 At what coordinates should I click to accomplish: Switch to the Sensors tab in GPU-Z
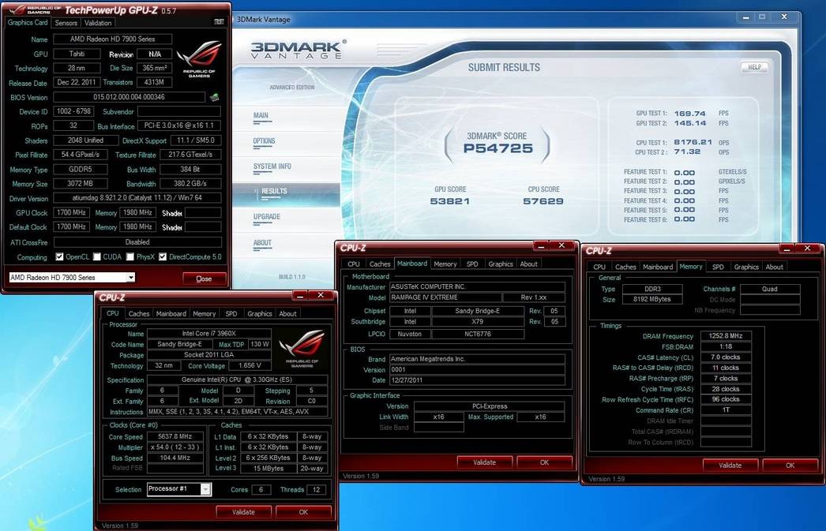(x=66, y=23)
